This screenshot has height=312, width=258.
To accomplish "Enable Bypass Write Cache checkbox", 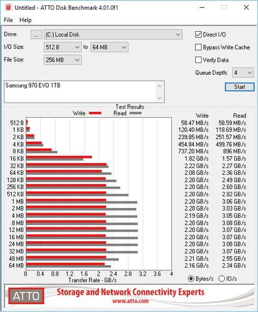I will click(198, 47).
